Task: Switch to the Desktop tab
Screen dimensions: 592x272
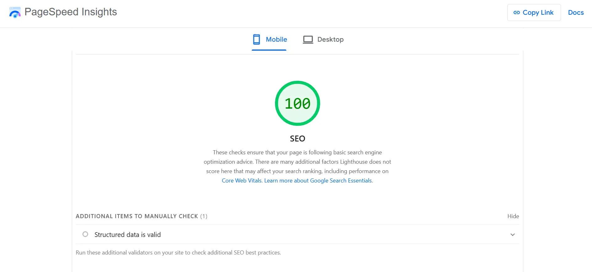Action: point(330,39)
